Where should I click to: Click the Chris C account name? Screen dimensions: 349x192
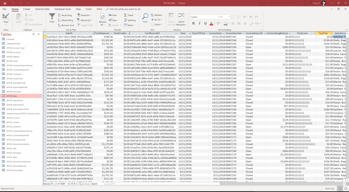(x=316, y=3)
